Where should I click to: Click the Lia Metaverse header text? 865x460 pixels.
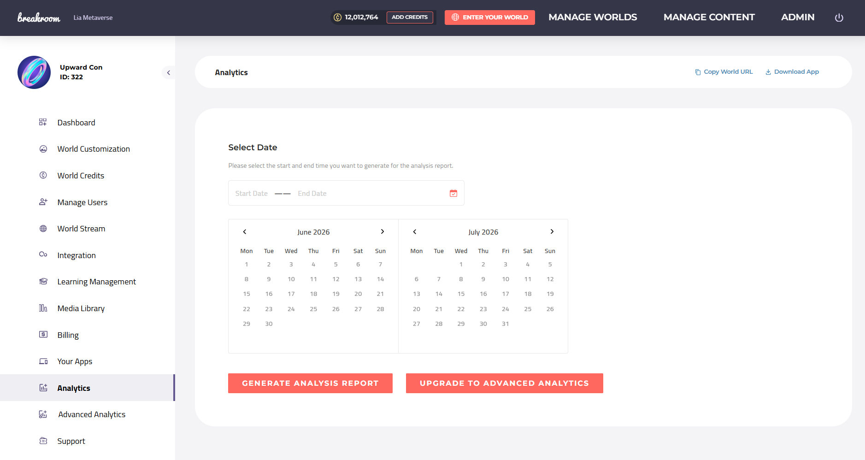pyautogui.click(x=93, y=18)
